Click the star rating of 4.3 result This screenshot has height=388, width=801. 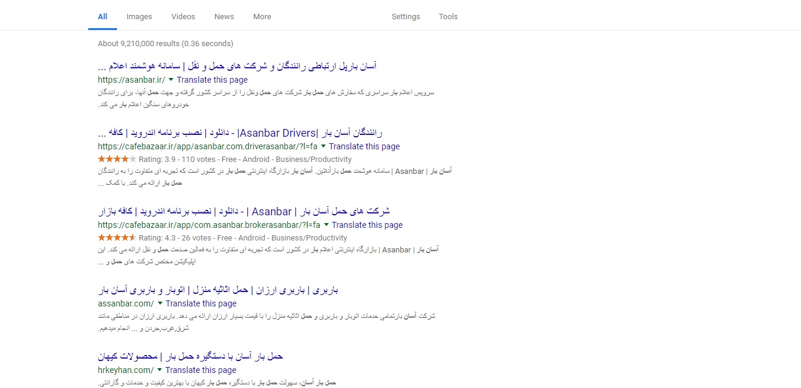click(x=117, y=237)
